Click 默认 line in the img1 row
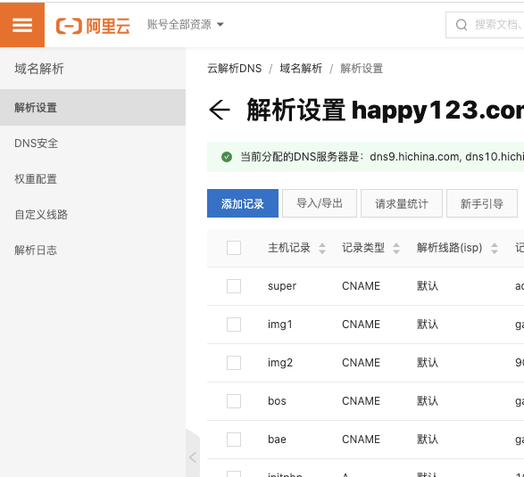The width and height of the screenshot is (524, 477). click(428, 325)
